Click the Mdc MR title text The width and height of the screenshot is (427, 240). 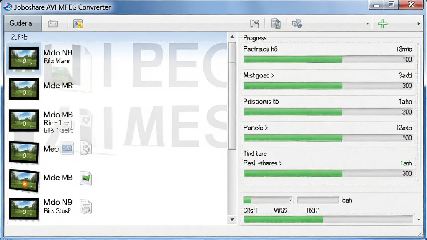(x=58, y=85)
